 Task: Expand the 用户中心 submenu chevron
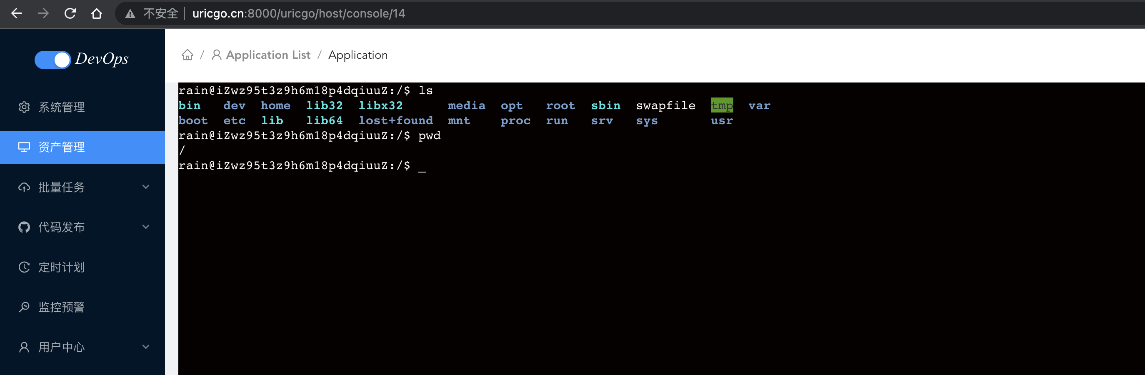pos(146,347)
